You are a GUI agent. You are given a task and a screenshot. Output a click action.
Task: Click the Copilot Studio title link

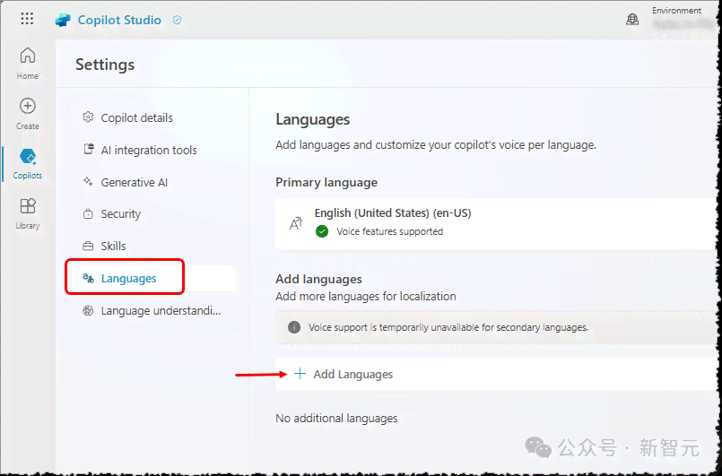(119, 20)
